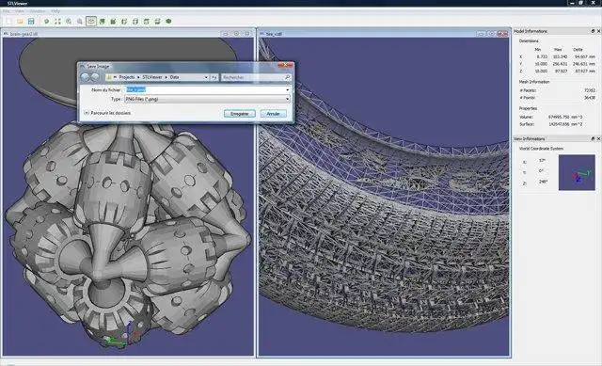Viewport: 602px width, 366px height.
Task: Click the solid green isometric cube icon
Action: 168,21
